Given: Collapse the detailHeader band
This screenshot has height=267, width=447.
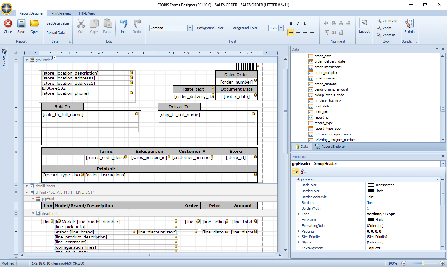Looking at the screenshot, I should point(27,186).
